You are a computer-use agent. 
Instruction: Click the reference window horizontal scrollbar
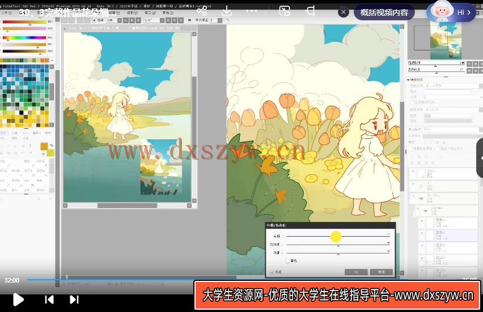click(127, 205)
